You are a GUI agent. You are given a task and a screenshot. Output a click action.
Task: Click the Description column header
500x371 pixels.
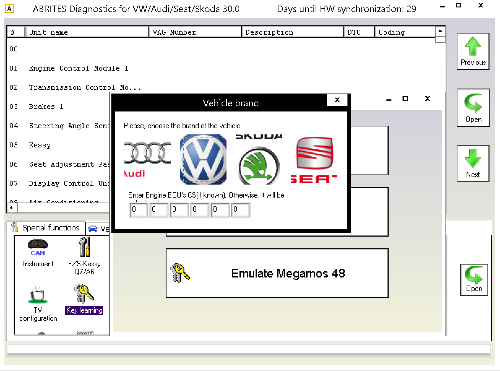(x=292, y=32)
